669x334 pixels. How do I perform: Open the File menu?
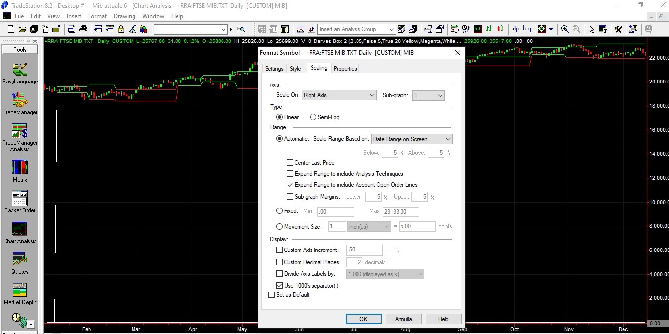19,16
